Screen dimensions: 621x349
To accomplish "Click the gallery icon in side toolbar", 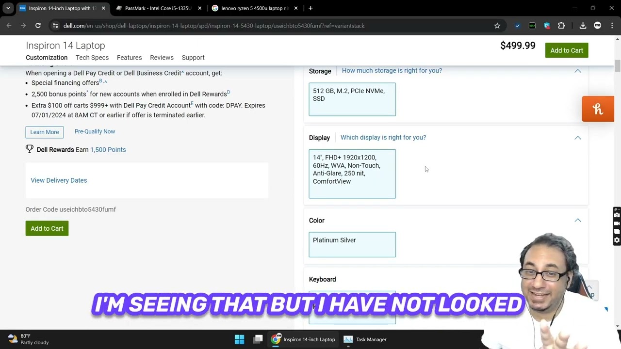I will coord(617,232).
